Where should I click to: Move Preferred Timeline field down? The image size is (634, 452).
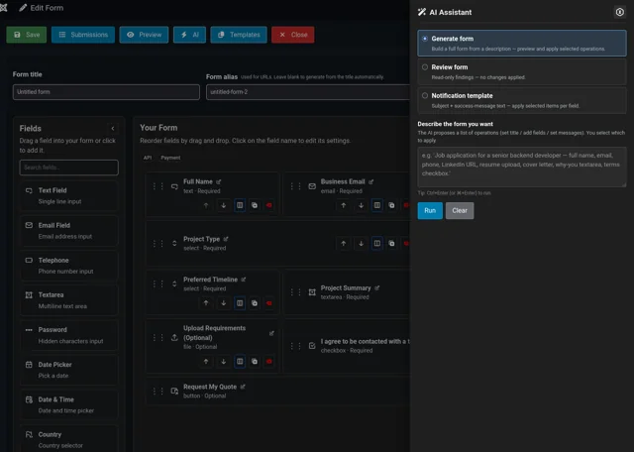point(223,303)
